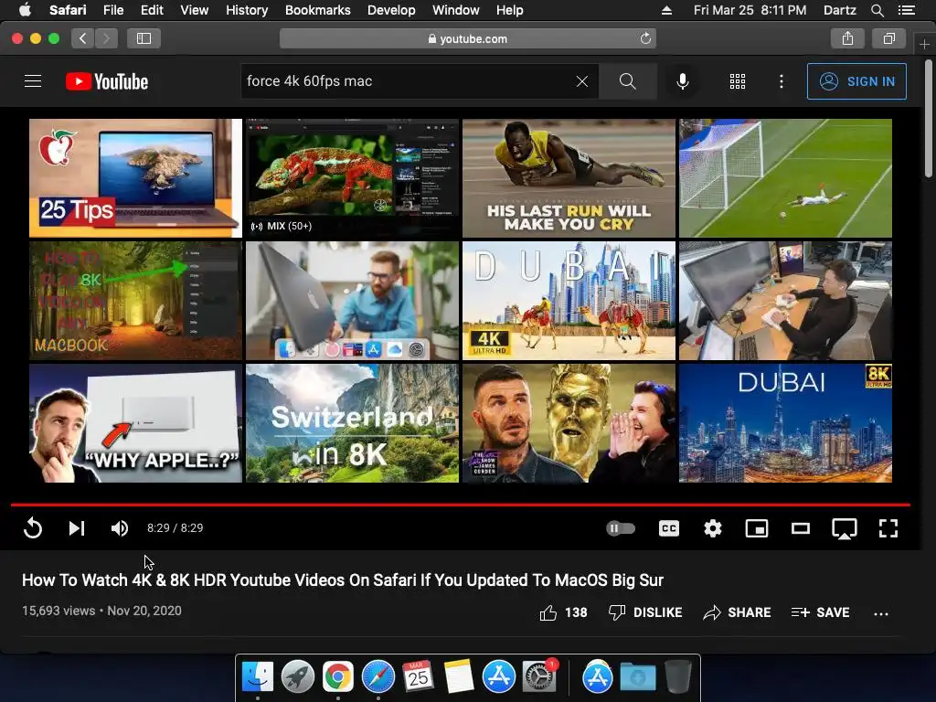The height and width of the screenshot is (702, 936).
Task: Open Launchpad from the Dock
Action: pyautogui.click(x=297, y=677)
